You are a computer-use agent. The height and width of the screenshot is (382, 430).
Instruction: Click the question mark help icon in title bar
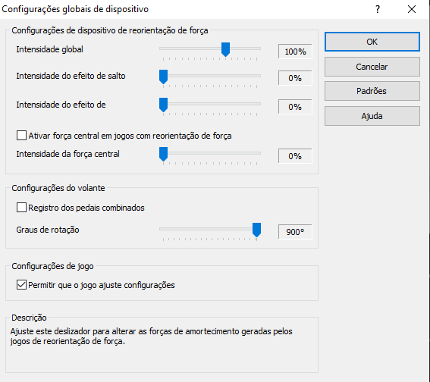click(x=378, y=9)
